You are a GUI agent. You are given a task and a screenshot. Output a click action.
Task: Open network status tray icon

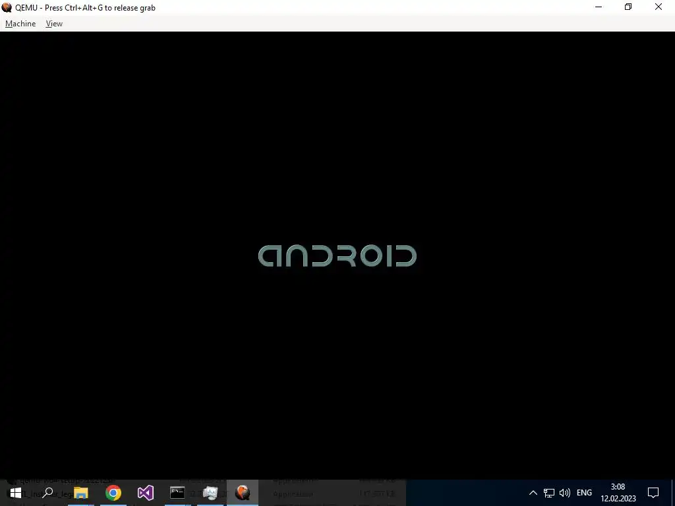(549, 493)
